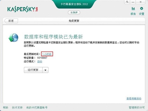Go back with the 后退 button
This screenshot has height=111, width=148.
[x=11, y=21]
